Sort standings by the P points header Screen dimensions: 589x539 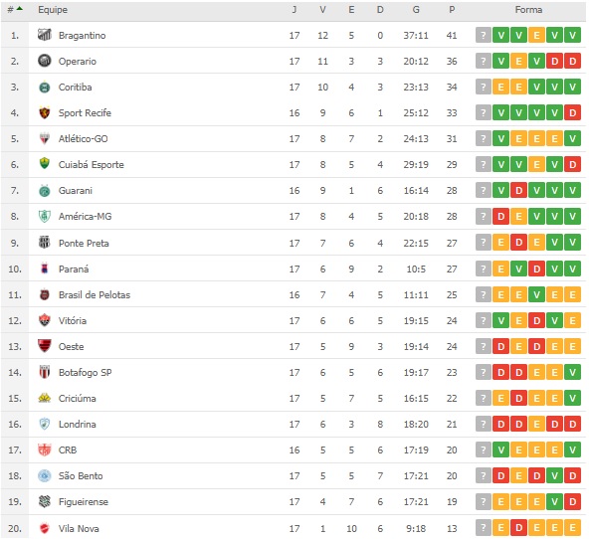tap(452, 10)
